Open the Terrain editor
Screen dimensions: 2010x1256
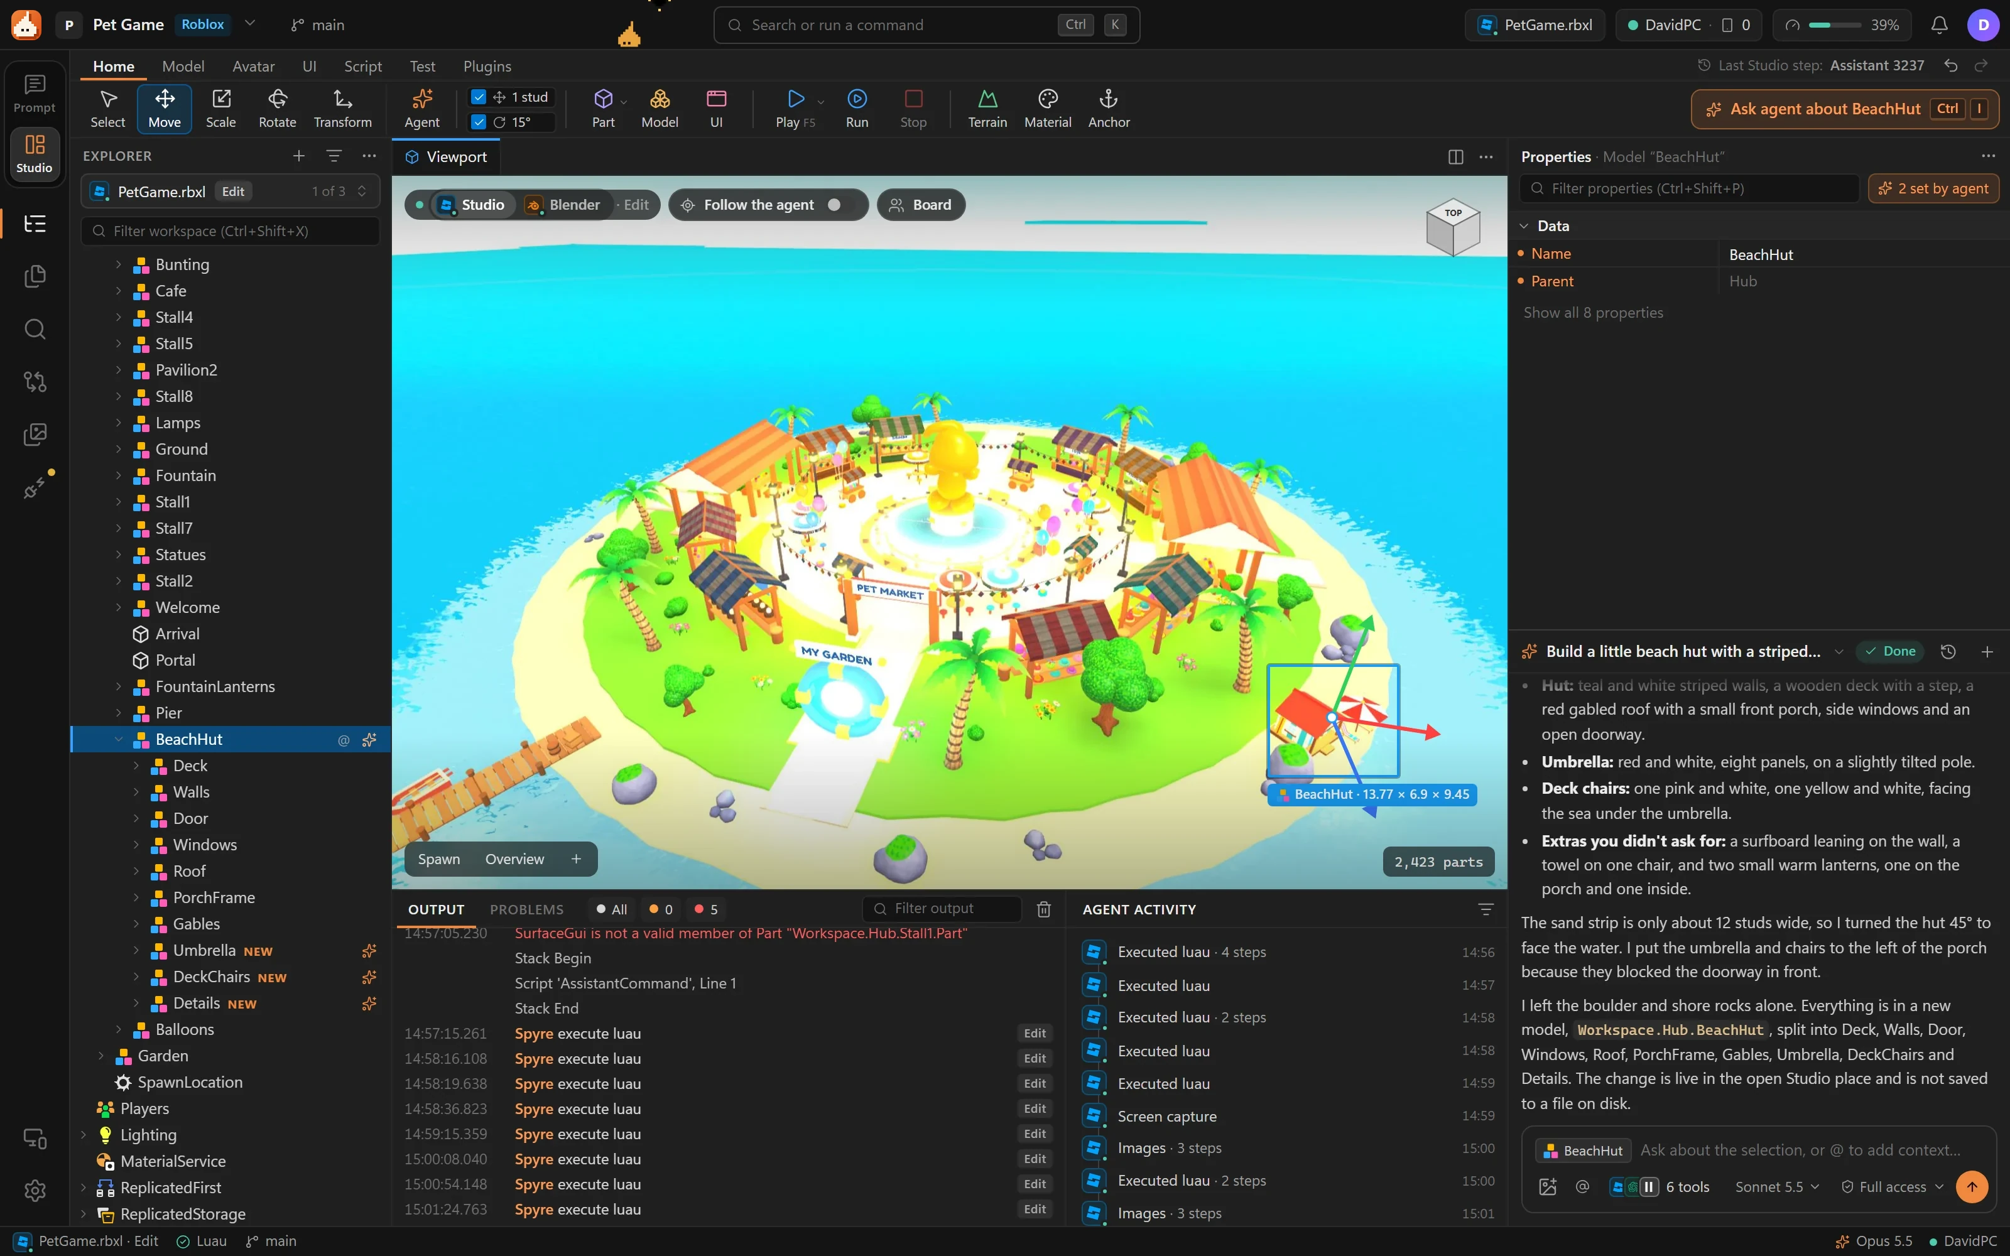pos(987,109)
